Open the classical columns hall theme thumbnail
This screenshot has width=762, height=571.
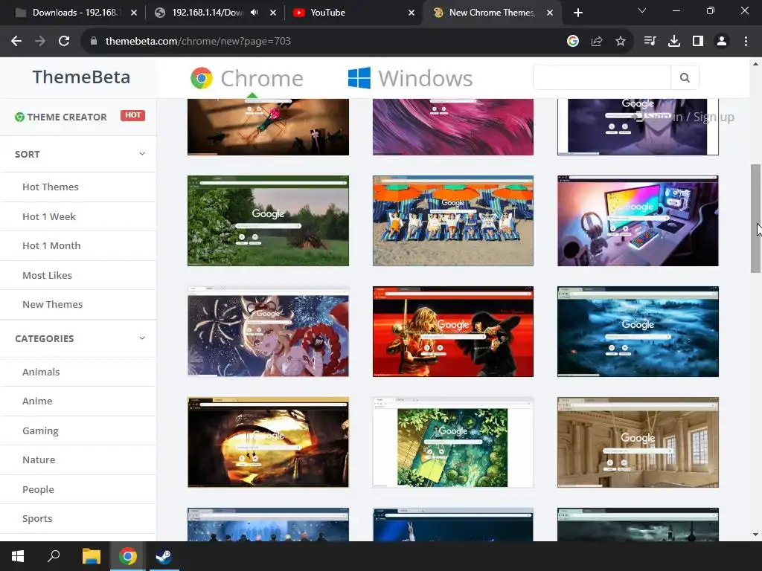(638, 442)
